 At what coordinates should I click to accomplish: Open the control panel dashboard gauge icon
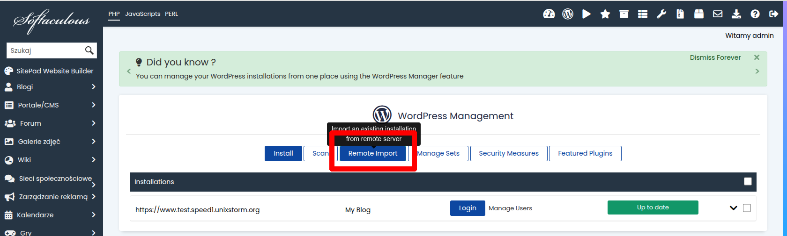point(549,14)
